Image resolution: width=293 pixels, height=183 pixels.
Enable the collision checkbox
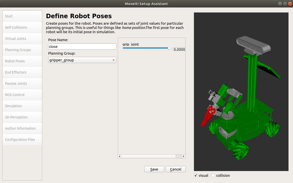(x=213, y=175)
